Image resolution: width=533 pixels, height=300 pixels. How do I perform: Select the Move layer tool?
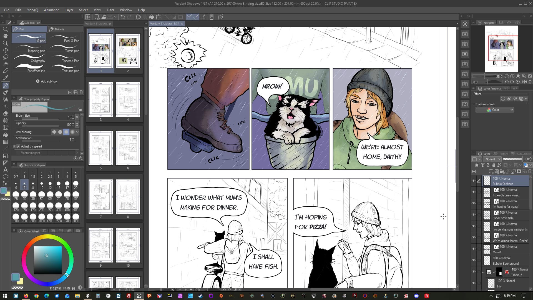coord(5,50)
